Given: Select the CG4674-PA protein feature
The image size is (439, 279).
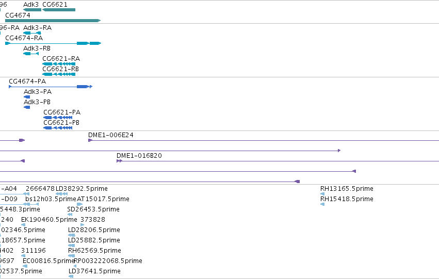Looking at the screenshot, I should pyautogui.click(x=51, y=87).
